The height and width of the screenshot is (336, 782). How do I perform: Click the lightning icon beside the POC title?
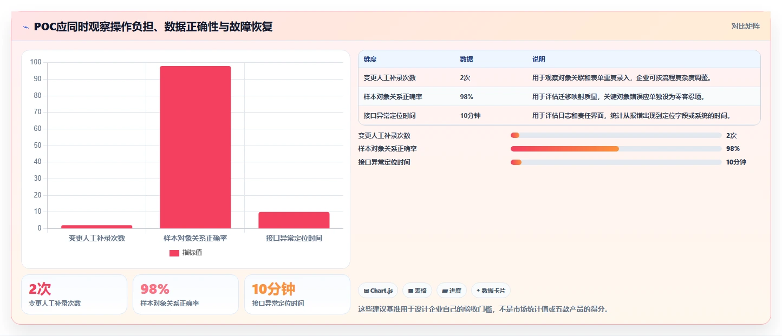click(25, 27)
